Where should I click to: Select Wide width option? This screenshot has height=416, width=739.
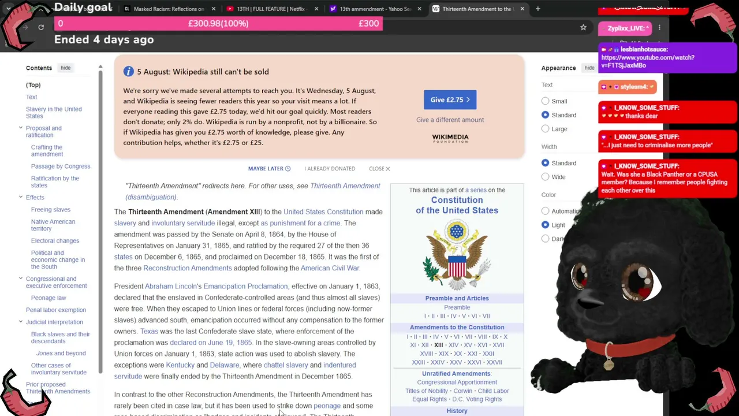click(x=545, y=177)
